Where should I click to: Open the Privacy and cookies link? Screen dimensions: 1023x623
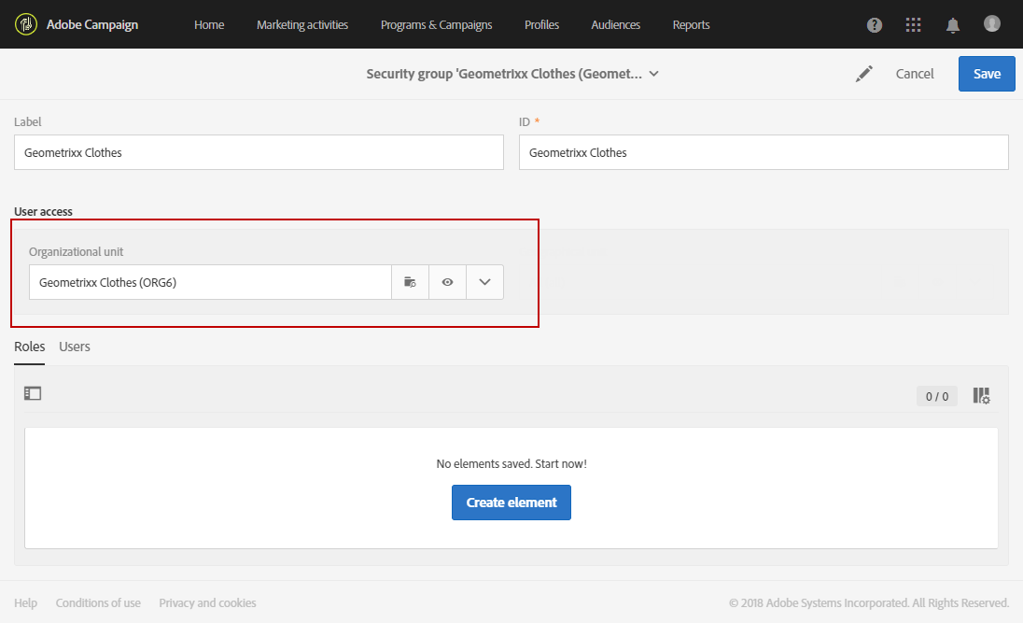[x=207, y=602]
